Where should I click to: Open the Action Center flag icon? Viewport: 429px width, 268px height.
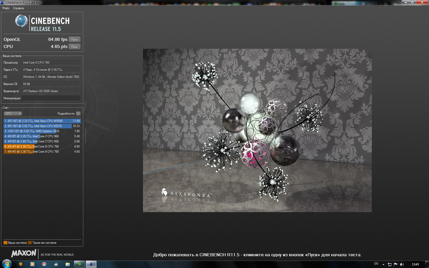396,264
